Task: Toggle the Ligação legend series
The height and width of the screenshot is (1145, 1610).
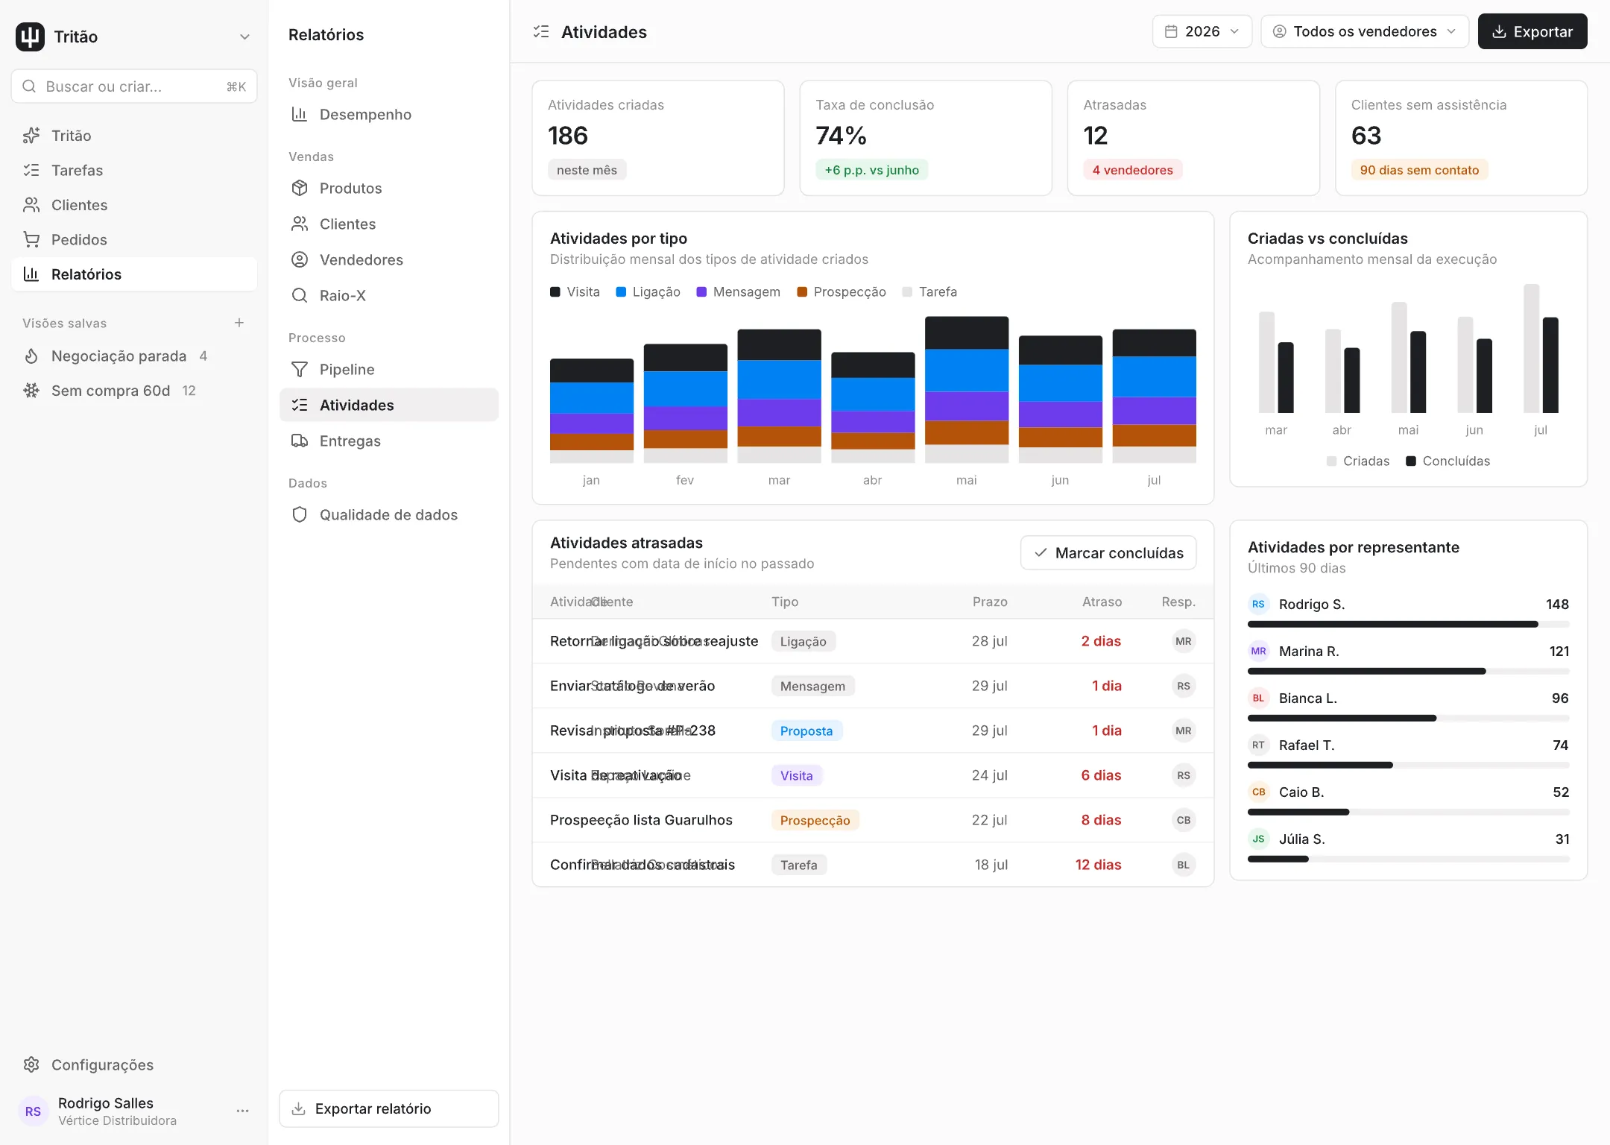Action: [x=648, y=292]
